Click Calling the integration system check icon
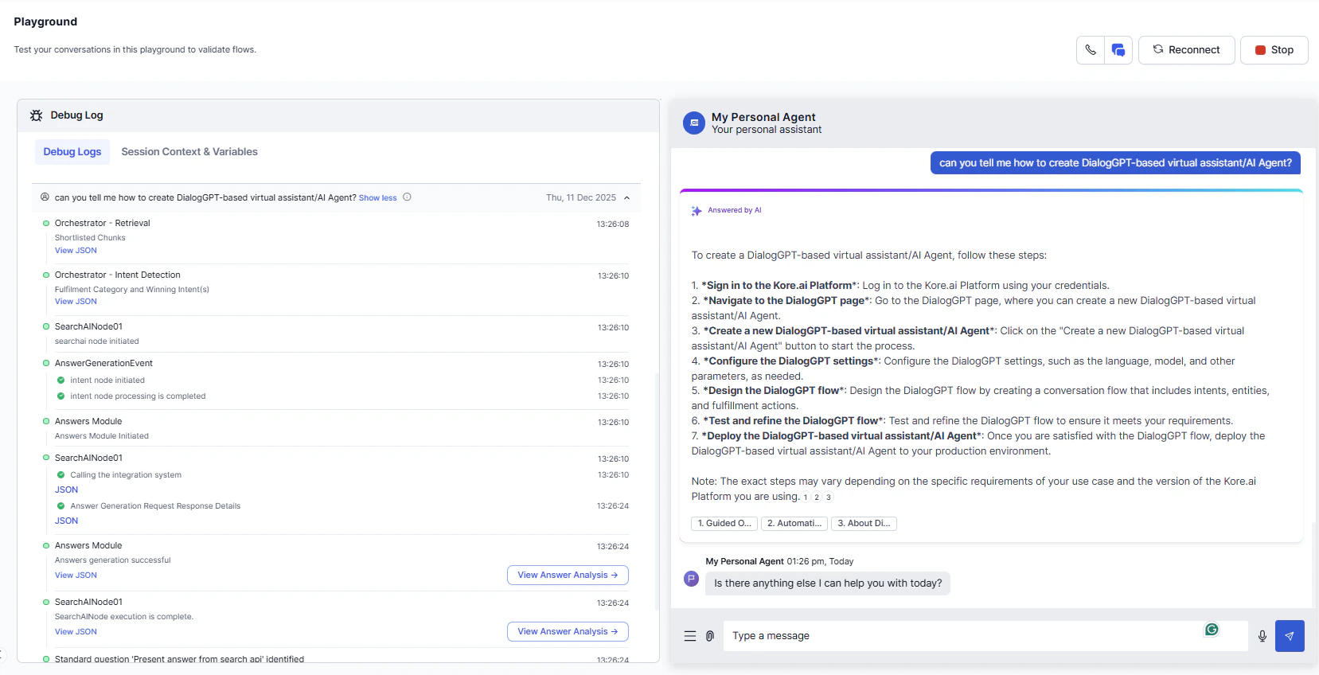Screen dimensions: 1319x675 click(60, 475)
